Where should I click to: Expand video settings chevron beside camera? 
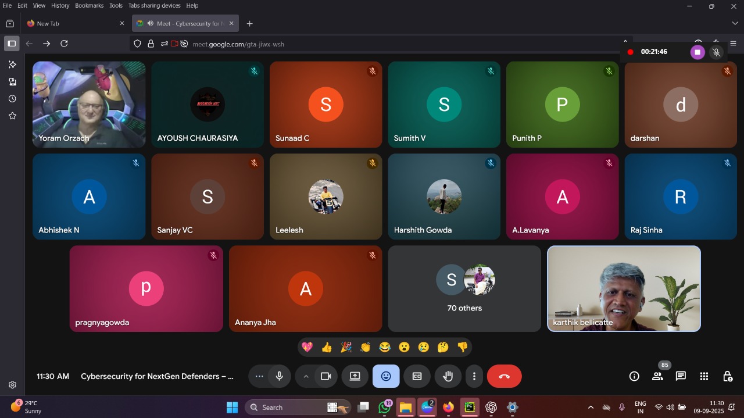coord(306,376)
